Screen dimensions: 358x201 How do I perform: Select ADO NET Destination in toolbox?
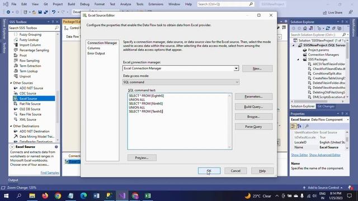point(34,131)
